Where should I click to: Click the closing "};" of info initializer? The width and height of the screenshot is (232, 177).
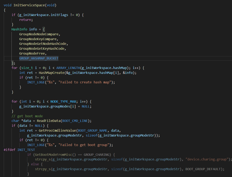13,63
